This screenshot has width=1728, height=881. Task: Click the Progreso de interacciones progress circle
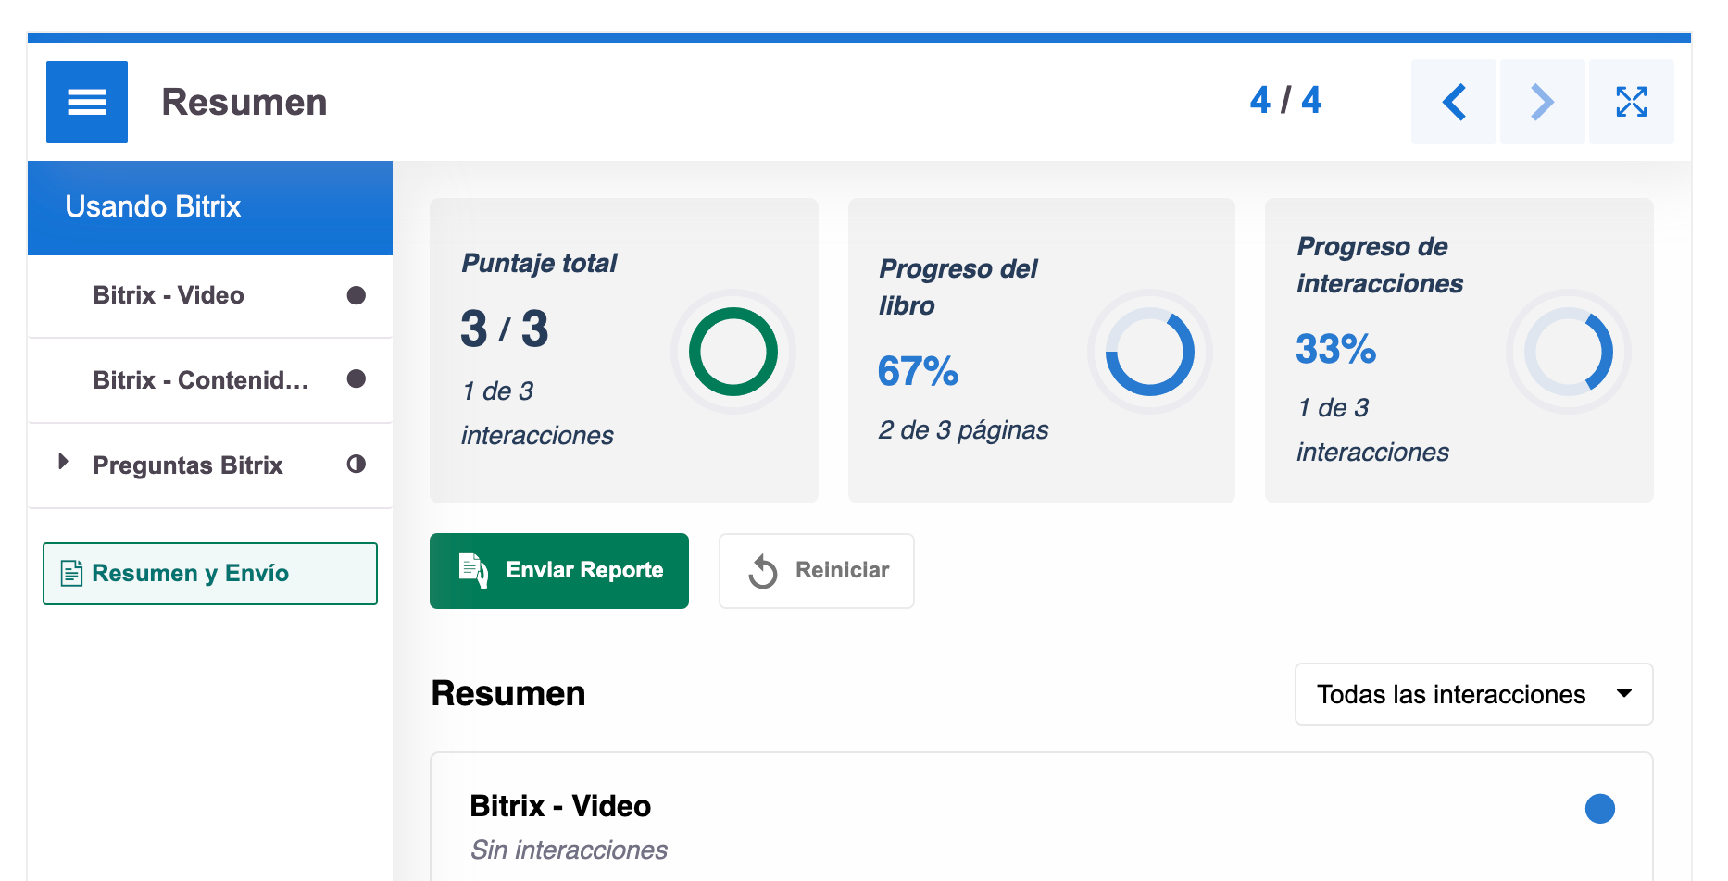1569,352
